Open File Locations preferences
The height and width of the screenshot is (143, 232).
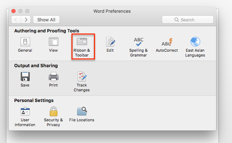82,112
